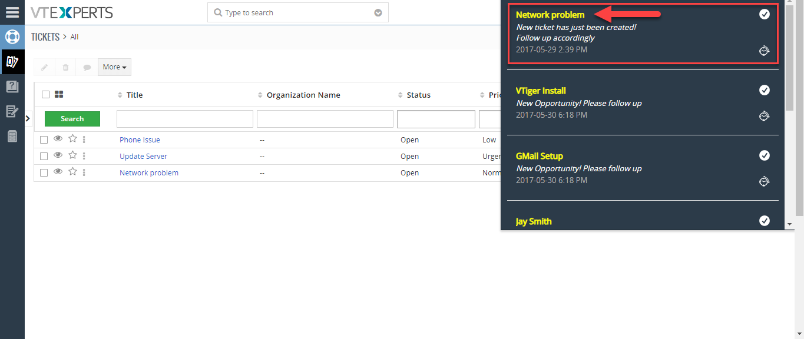This screenshot has width=804, height=339.
Task: Open the global search dropdown arrow
Action: coord(378,13)
